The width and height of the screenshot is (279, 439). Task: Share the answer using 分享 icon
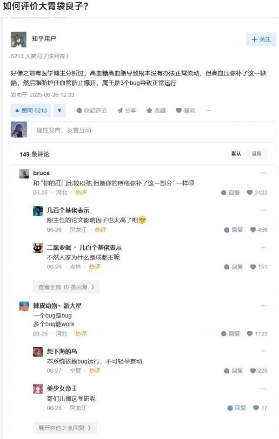tap(127, 110)
